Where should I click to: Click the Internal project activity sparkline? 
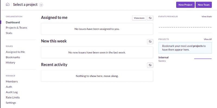pos(203,59)
